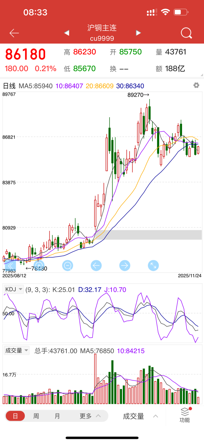Image resolution: width=204 pixels, height=443 pixels.
Task: Tap the open value 85750
Action: [130, 52]
